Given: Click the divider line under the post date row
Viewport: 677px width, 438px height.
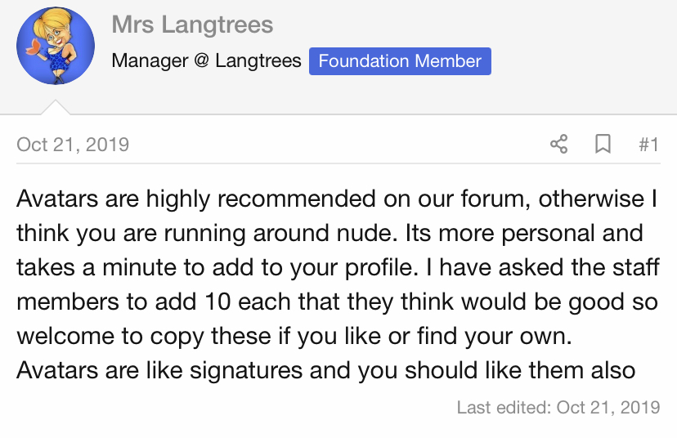Looking at the screenshot, I should tap(338, 163).
